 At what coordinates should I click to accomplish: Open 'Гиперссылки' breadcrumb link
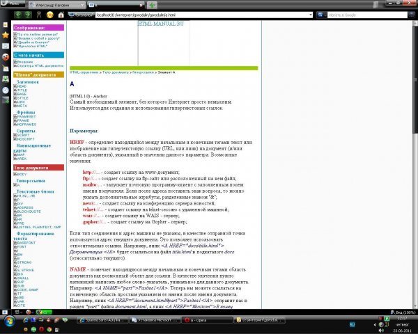(143, 72)
